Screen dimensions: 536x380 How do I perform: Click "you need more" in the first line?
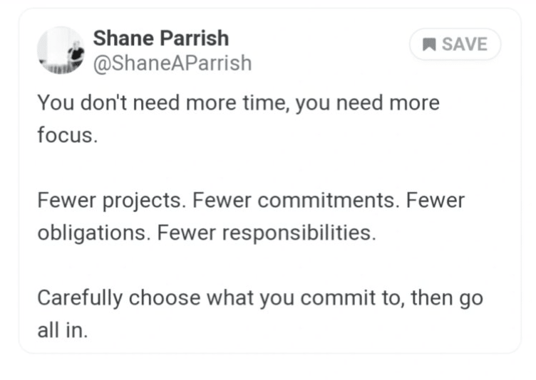[x=368, y=103]
